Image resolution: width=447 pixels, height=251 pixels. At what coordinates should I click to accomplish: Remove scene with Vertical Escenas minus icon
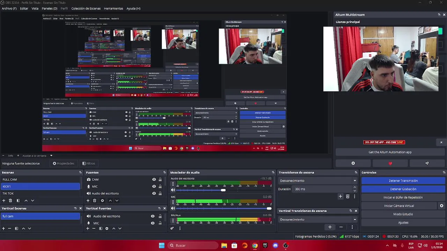(9, 228)
